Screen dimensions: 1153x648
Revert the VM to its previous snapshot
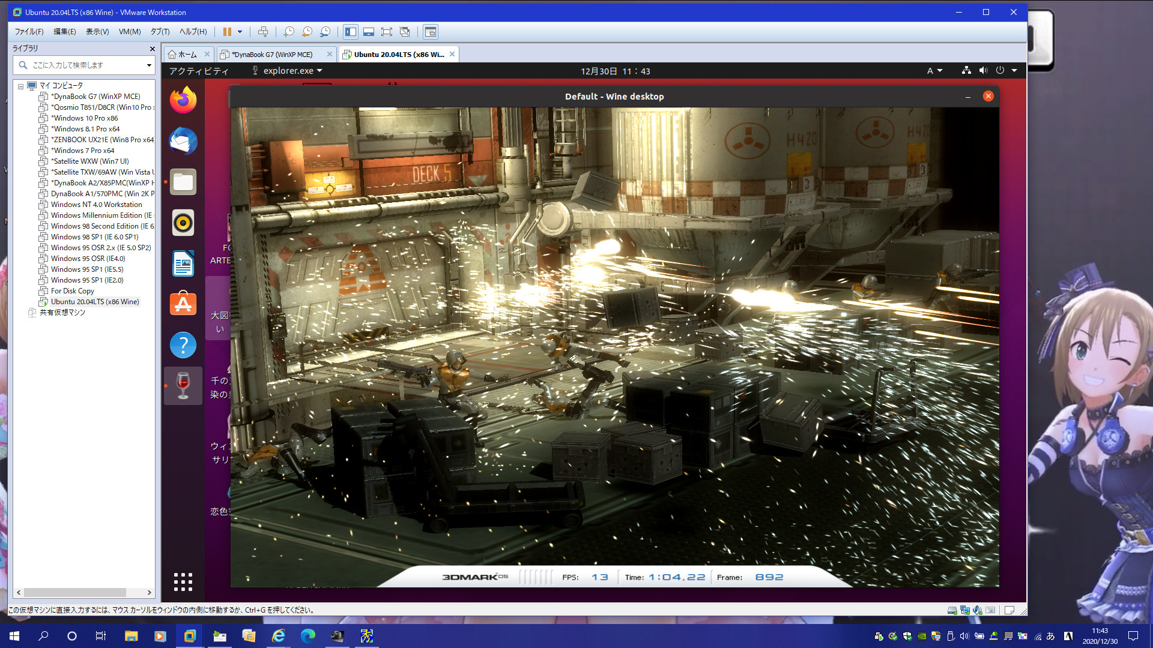point(307,32)
